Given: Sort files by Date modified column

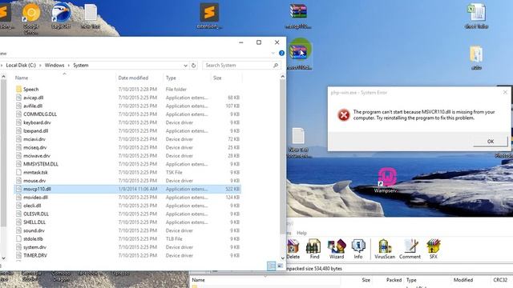Looking at the screenshot, I should 133,78.
